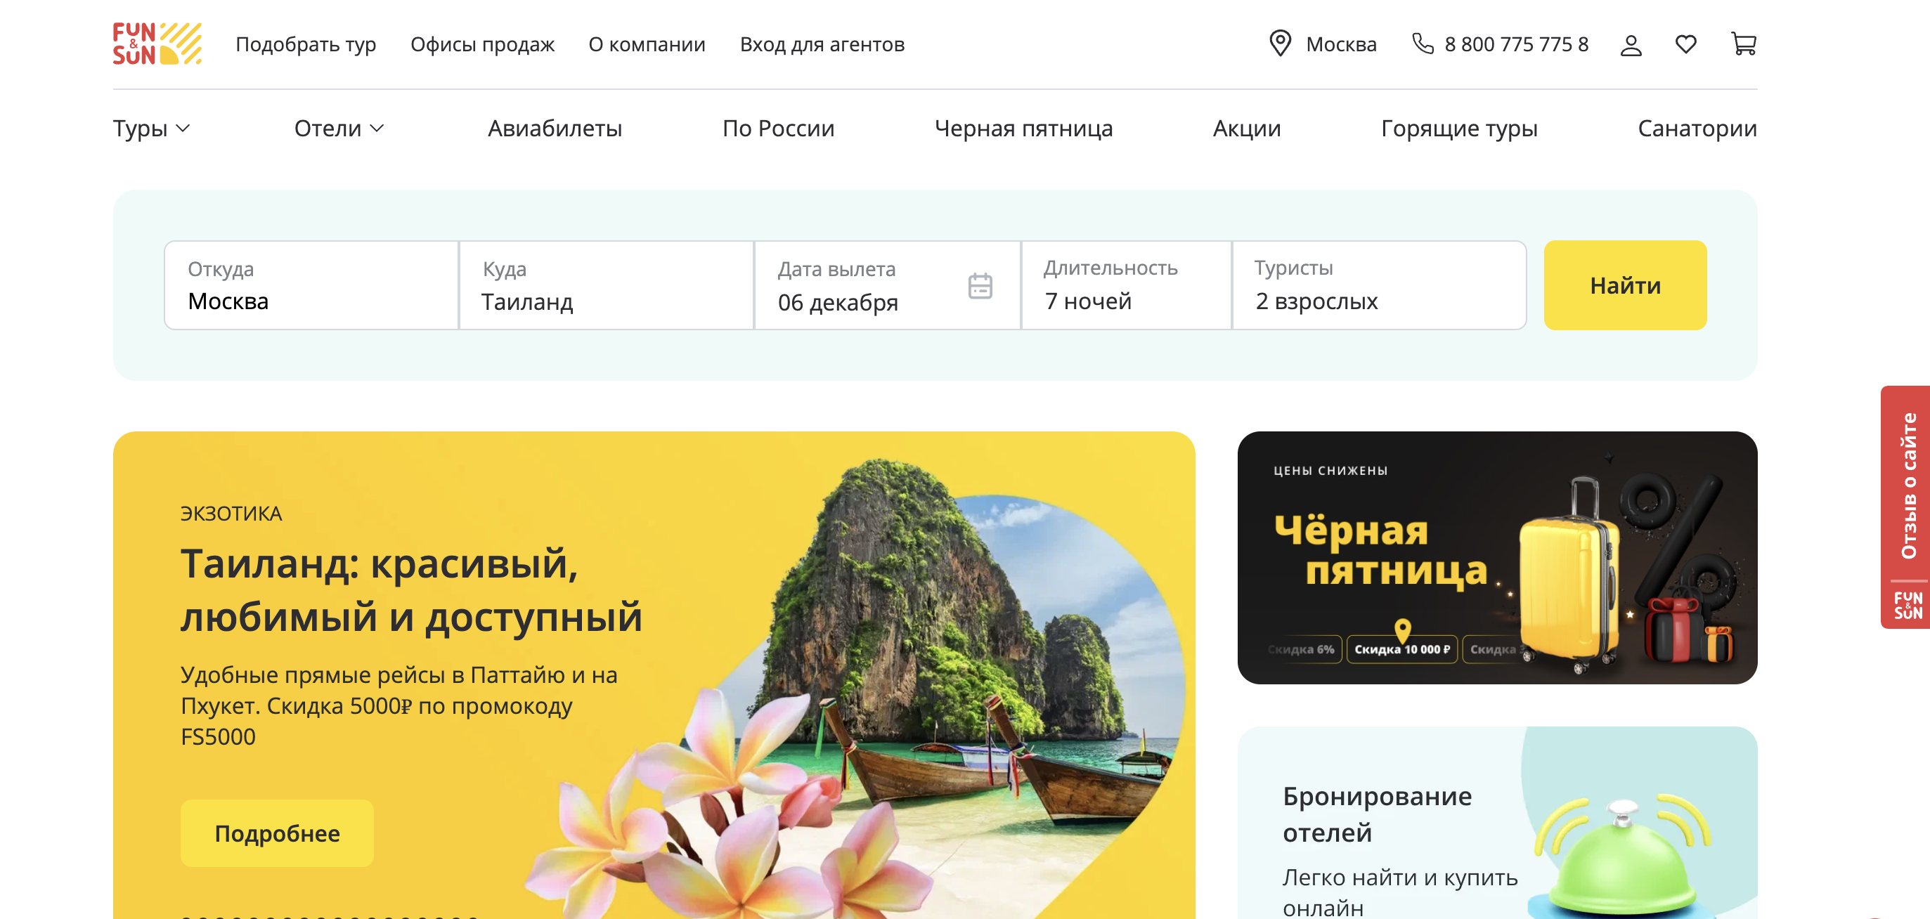
Task: Click the Подробнее button on Thailand banner
Action: coord(277,833)
